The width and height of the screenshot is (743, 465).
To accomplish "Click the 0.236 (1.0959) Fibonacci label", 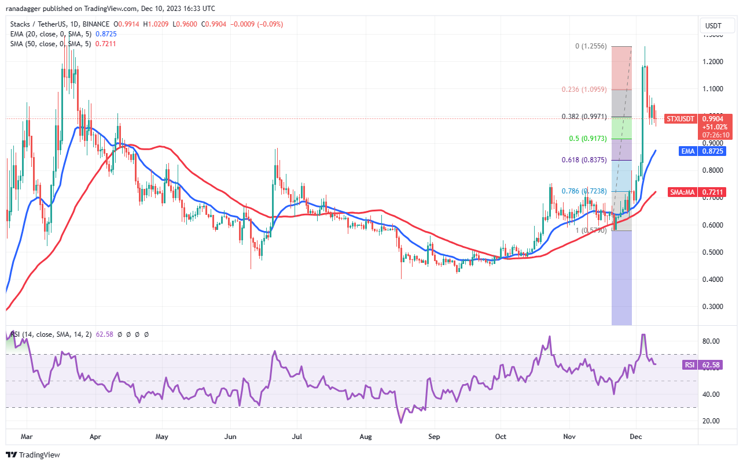I will click(x=584, y=90).
